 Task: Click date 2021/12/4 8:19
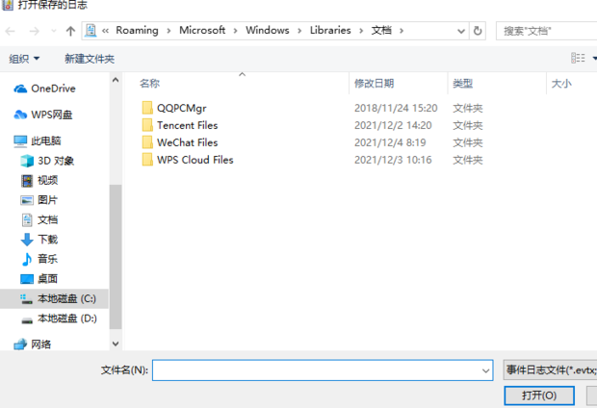point(390,142)
